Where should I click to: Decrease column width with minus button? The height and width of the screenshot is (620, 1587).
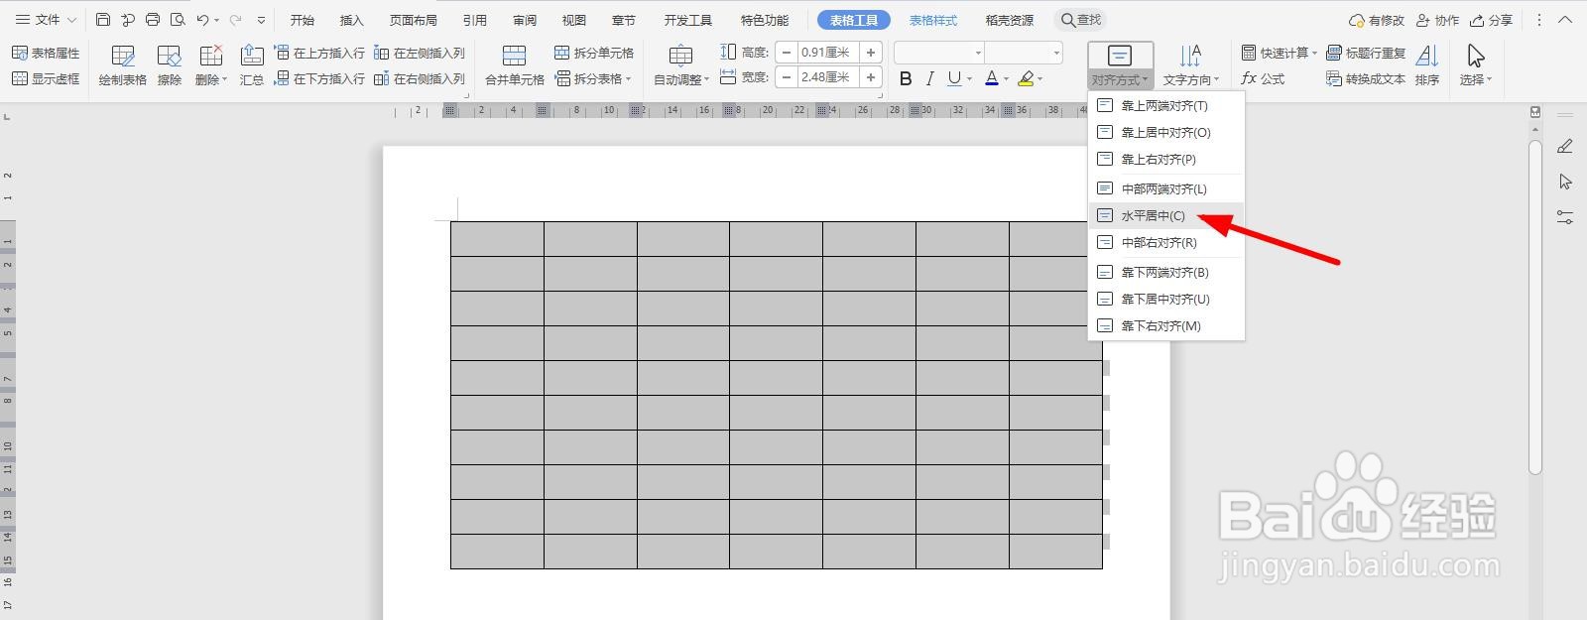tap(787, 77)
